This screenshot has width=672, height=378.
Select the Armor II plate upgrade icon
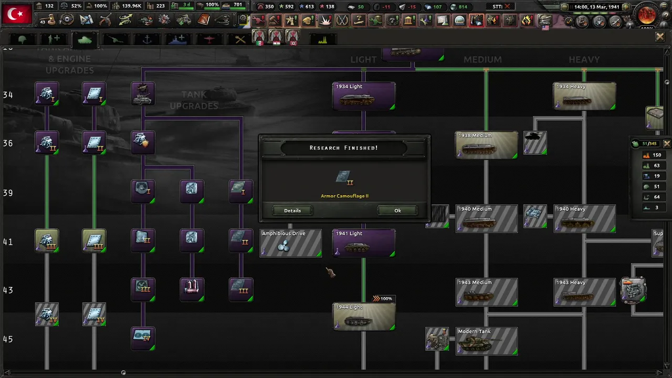pos(94,142)
